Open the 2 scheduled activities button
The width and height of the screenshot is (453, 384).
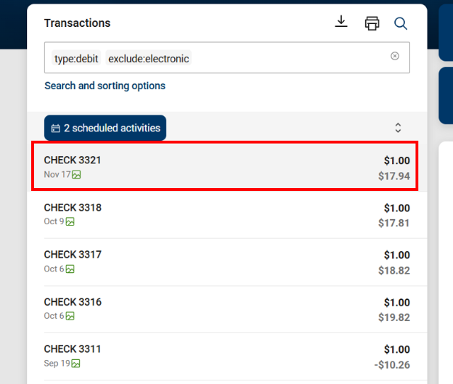tap(105, 128)
